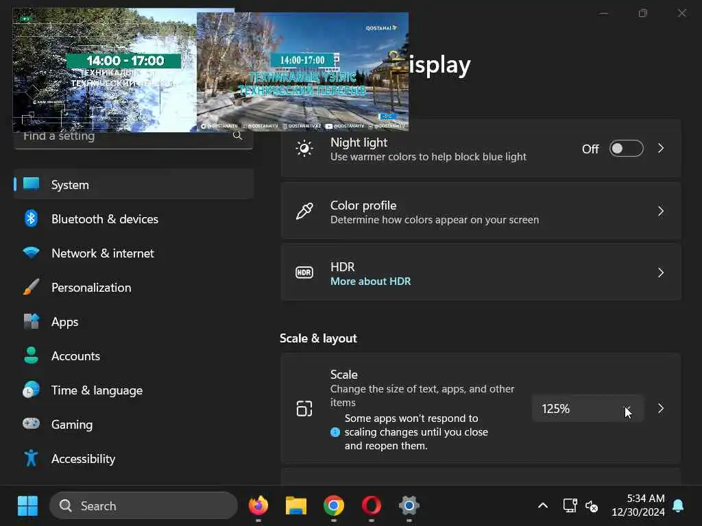The image size is (702, 526).
Task: Expand Scale custom settings chevron
Action: coord(661,408)
